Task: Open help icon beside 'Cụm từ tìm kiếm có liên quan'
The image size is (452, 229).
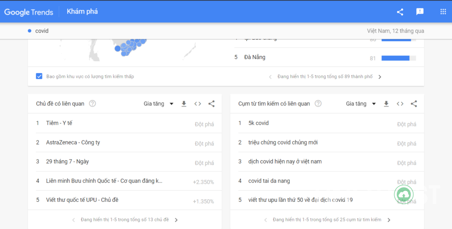Action: (318, 104)
